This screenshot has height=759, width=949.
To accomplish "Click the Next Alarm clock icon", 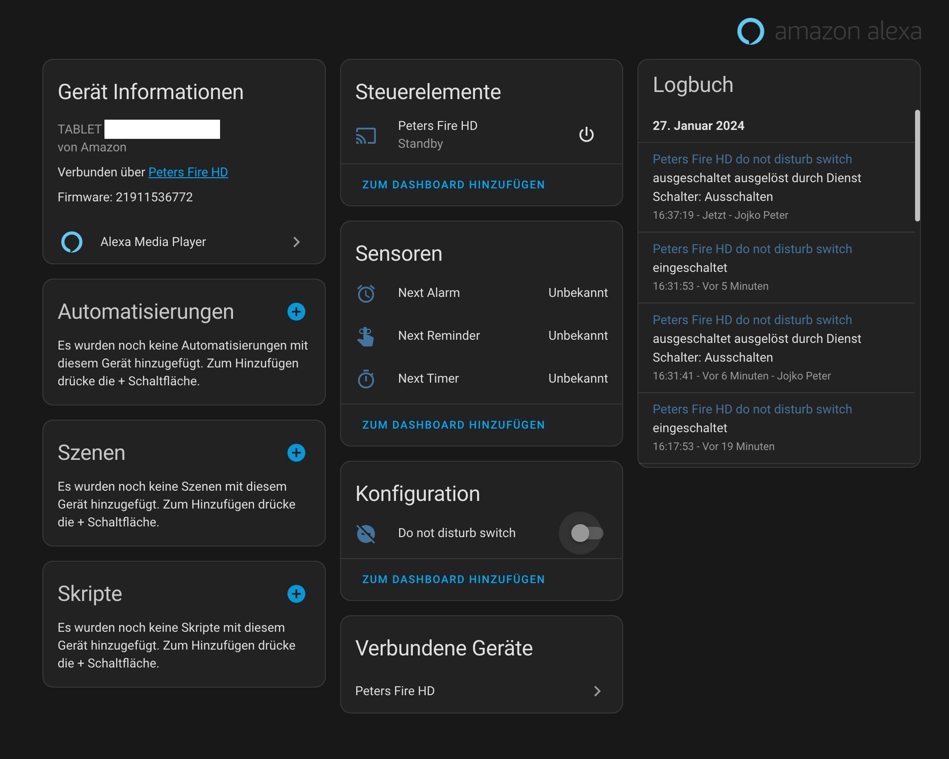I will [x=366, y=293].
